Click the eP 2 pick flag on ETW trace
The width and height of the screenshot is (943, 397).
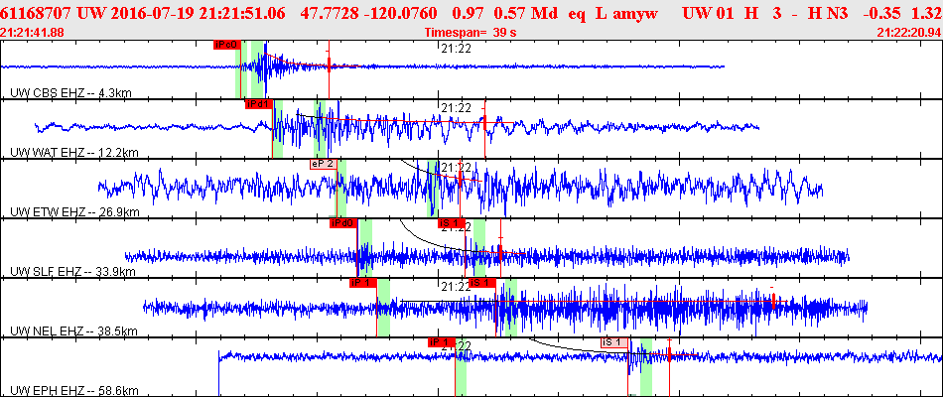pos(323,164)
